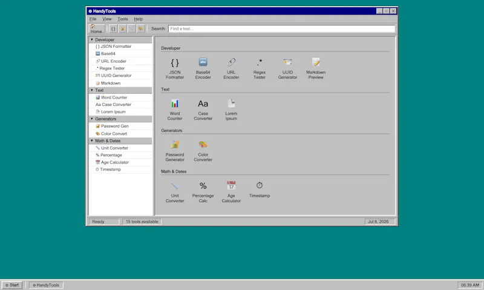The width and height of the screenshot is (484, 290).
Task: Click the curly-braces JSON toolbar button
Action: (x=113, y=28)
